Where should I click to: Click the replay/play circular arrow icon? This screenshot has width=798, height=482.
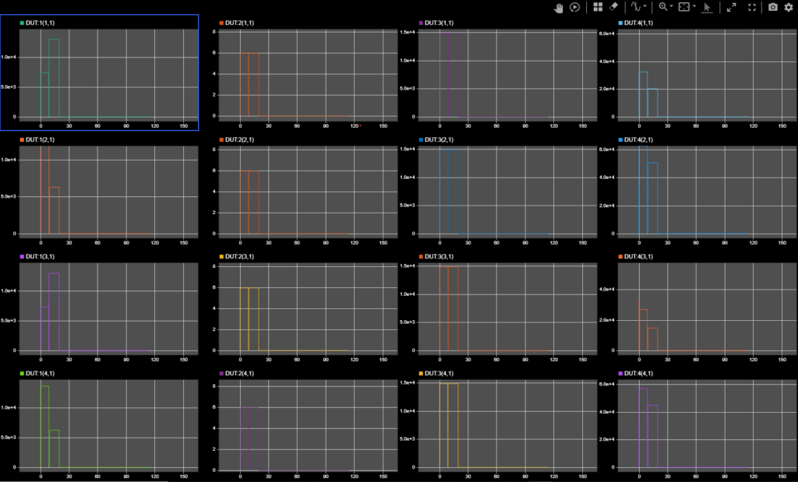574,7
